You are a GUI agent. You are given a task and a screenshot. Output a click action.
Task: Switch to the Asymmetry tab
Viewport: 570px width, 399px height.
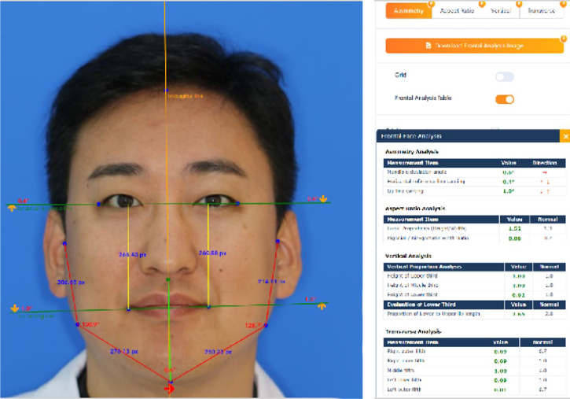pyautogui.click(x=409, y=10)
